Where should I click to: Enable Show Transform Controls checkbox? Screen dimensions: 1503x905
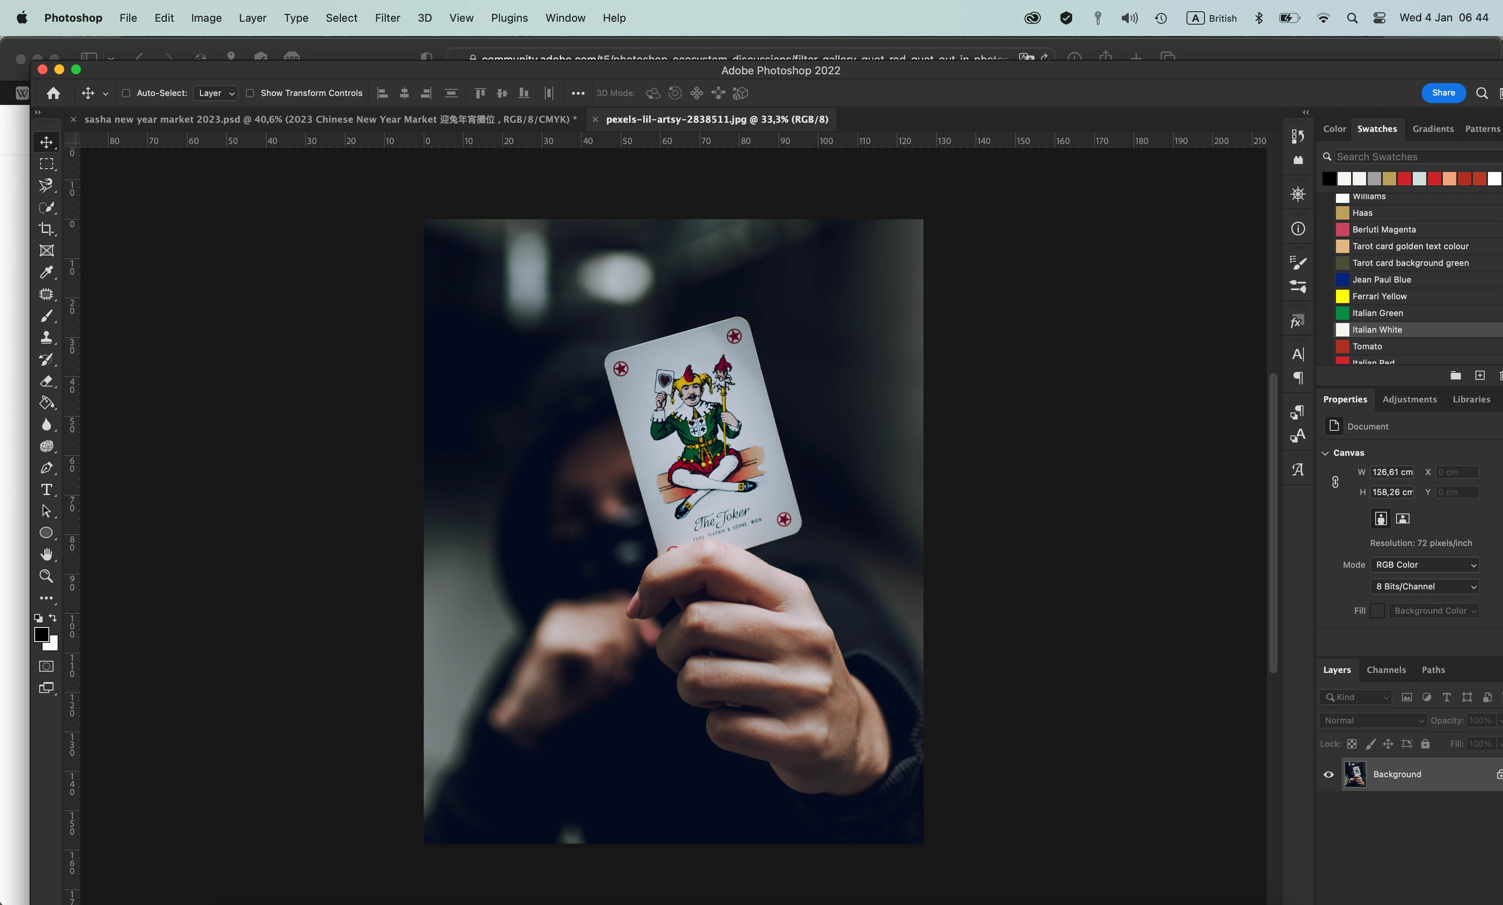point(250,94)
